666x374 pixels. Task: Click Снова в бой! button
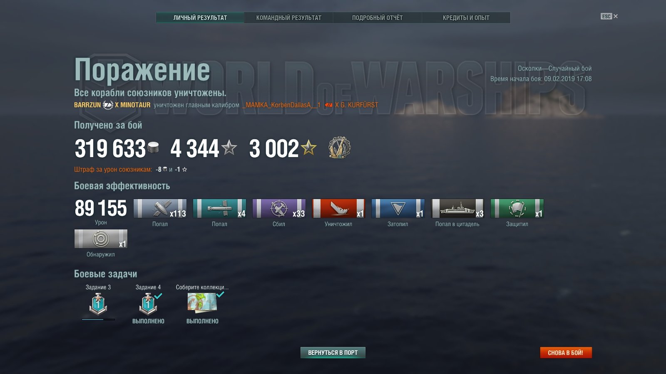tap(566, 352)
